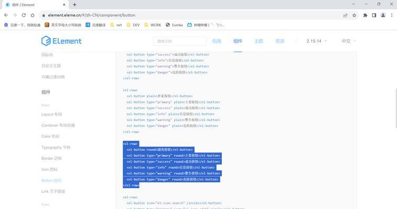
Task: Click the type="warning" round code line
Action: pyautogui.click(x=173, y=173)
